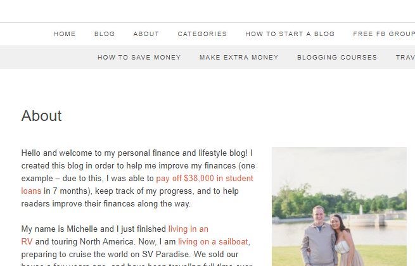Click the 'SV Paradise' sentence text

tap(130, 255)
